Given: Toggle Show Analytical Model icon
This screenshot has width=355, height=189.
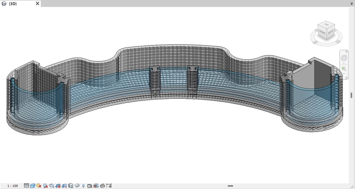Looking at the screenshot, I should click(x=96, y=186).
